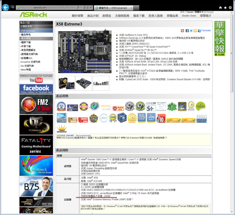Select the rear I/O panel thumbnail
235x215 pixels.
(101, 83)
